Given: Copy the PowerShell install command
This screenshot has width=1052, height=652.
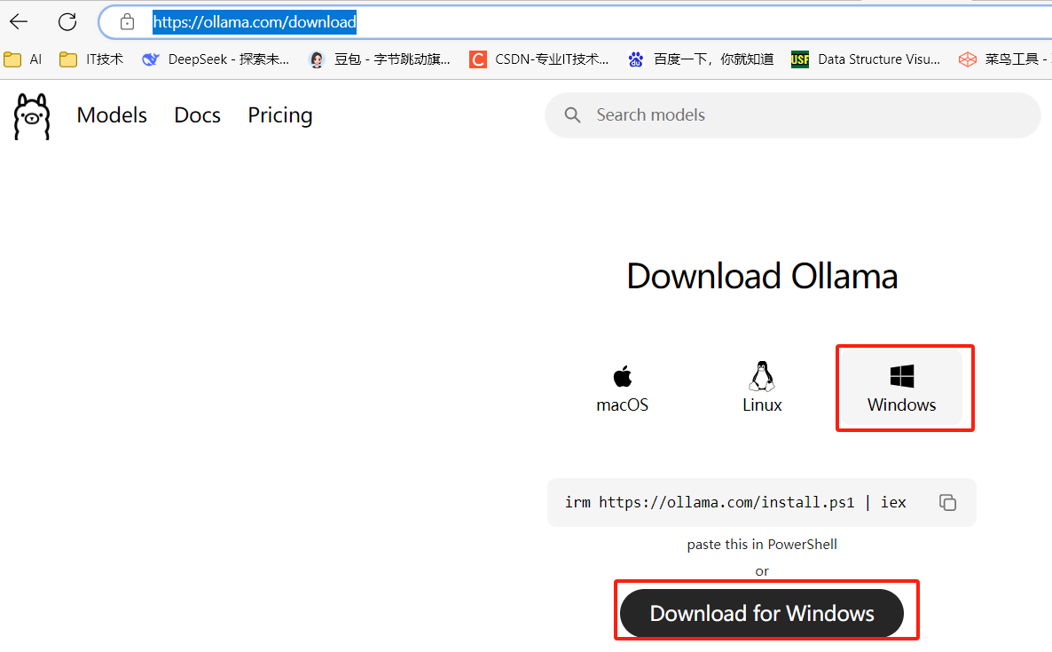Looking at the screenshot, I should coord(947,502).
